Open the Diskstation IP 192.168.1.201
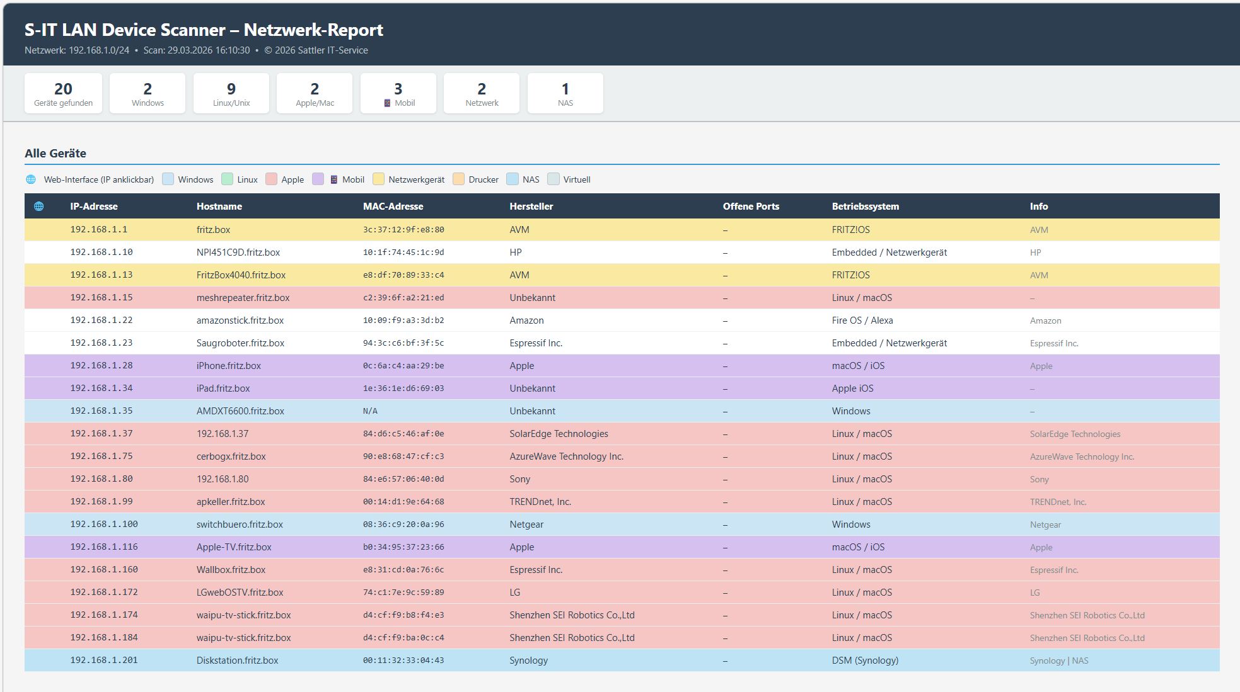Viewport: 1240px width, 692px height. click(104, 661)
